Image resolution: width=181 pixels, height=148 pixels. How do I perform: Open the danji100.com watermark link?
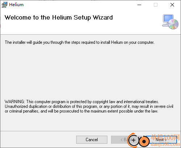click(165, 144)
